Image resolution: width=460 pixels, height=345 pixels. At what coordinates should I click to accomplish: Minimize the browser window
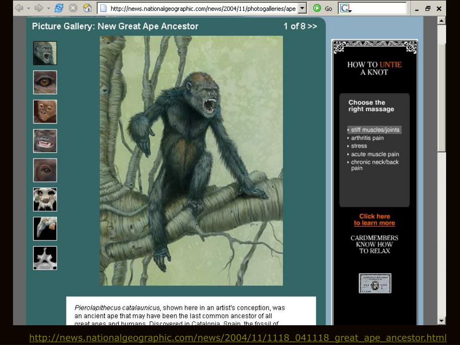click(417, 9)
